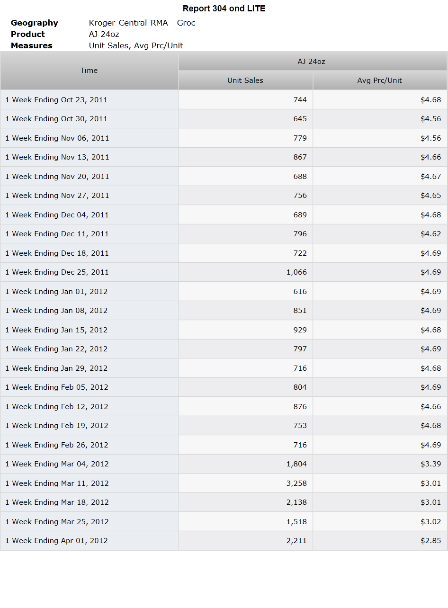This screenshot has width=448, height=608.
Task: Select row 1 Week Ending Oct 23, 2011
Action: pos(224,100)
